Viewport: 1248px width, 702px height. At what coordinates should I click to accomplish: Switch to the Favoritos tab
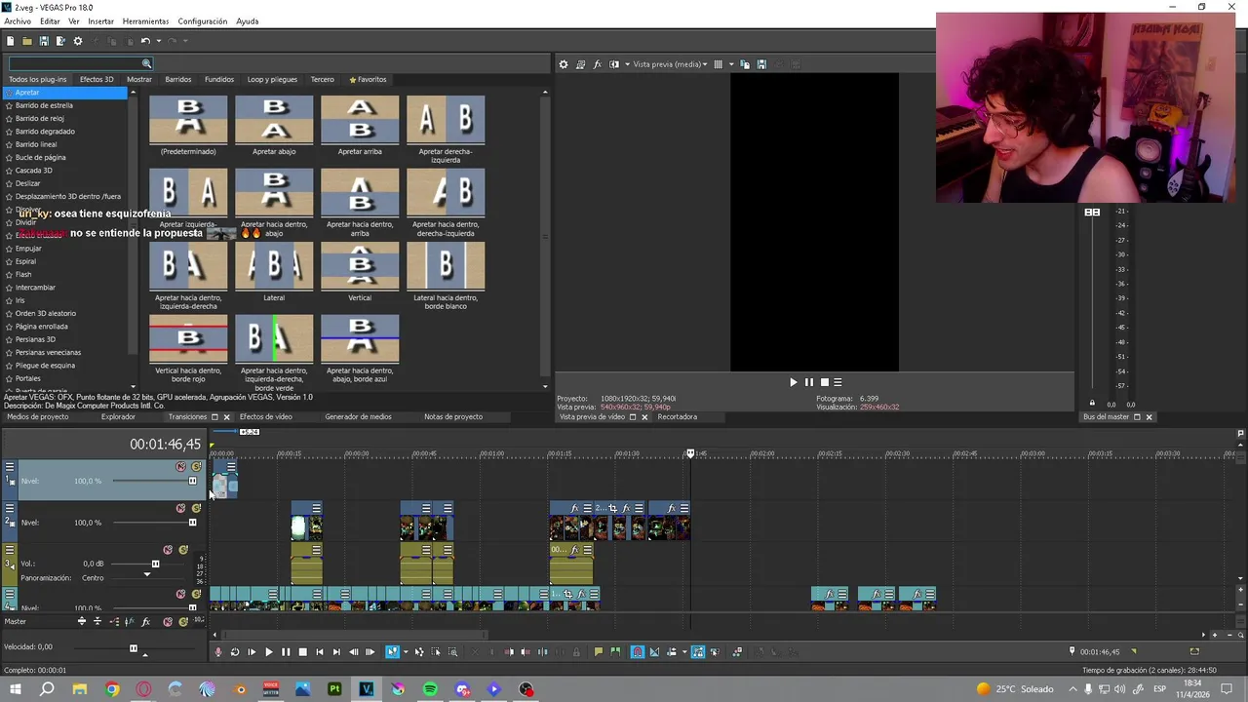pyautogui.click(x=368, y=79)
